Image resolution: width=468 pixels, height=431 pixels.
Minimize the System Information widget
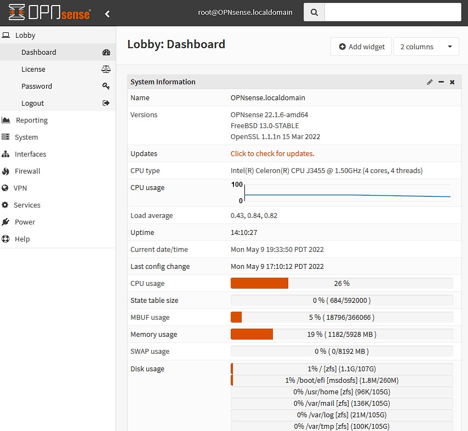pyautogui.click(x=441, y=82)
